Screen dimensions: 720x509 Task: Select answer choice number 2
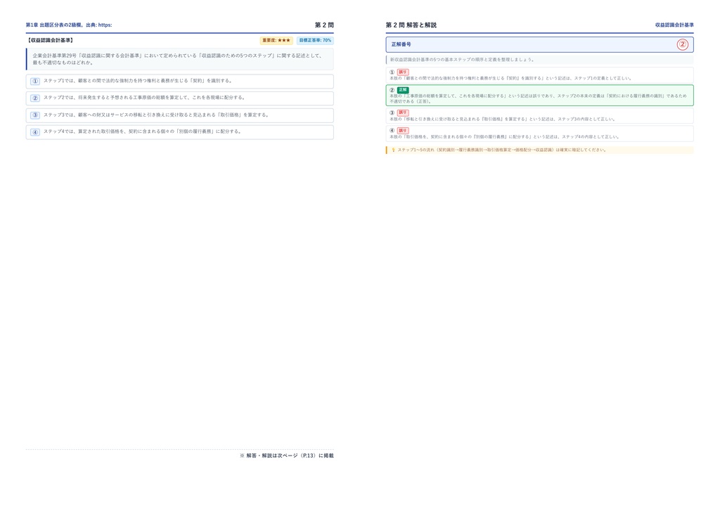(179, 98)
